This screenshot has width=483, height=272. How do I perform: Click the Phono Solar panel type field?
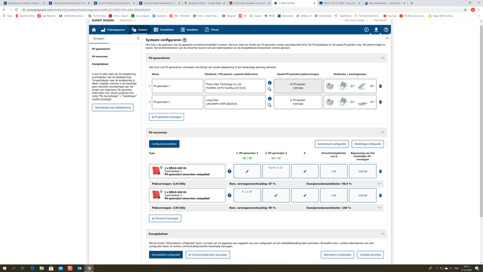[x=235, y=86]
